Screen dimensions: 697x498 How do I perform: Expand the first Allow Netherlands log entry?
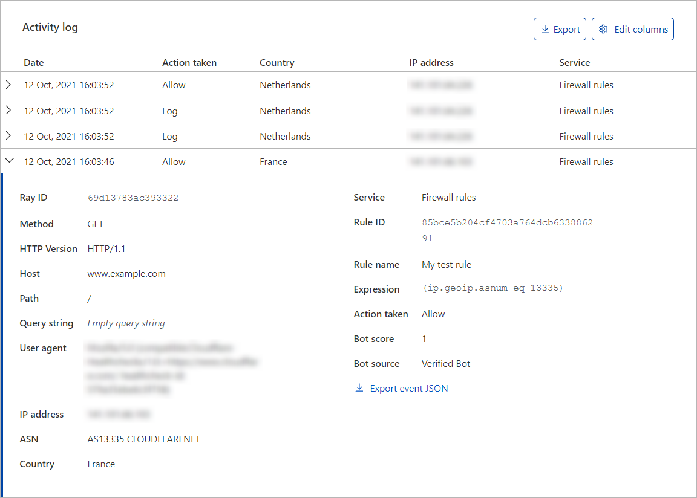pos(8,85)
